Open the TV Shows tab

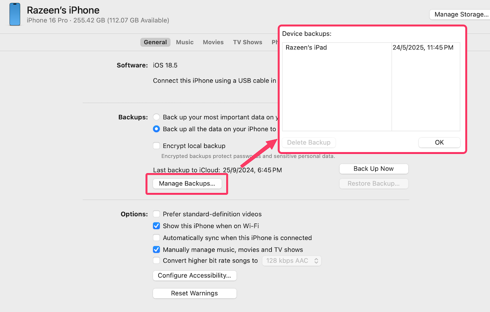click(x=248, y=42)
